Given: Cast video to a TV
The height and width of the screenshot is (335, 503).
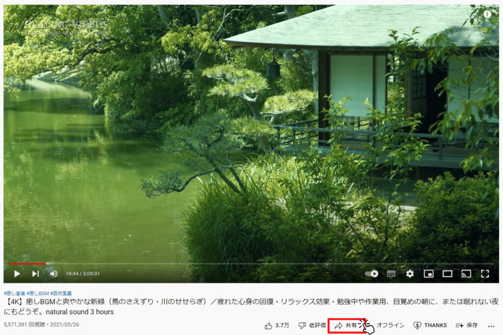Looking at the screenshot, I should (466, 274).
